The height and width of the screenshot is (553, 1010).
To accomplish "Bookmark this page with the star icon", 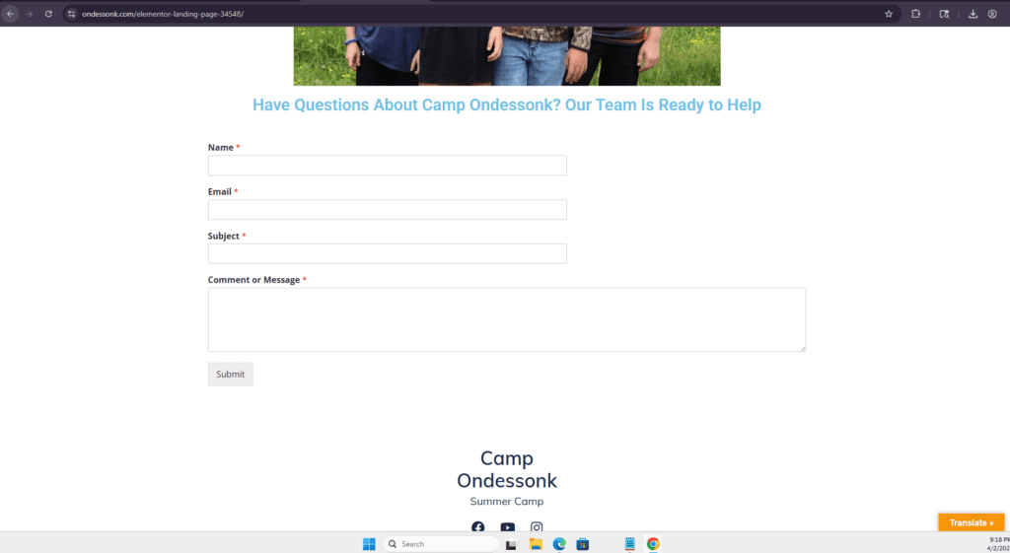I will pyautogui.click(x=889, y=14).
